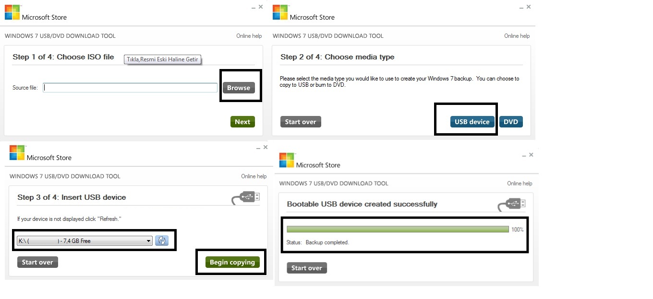The width and height of the screenshot is (653, 299).
Task: Click the Refresh devices icon in Step 3
Action: click(x=162, y=241)
